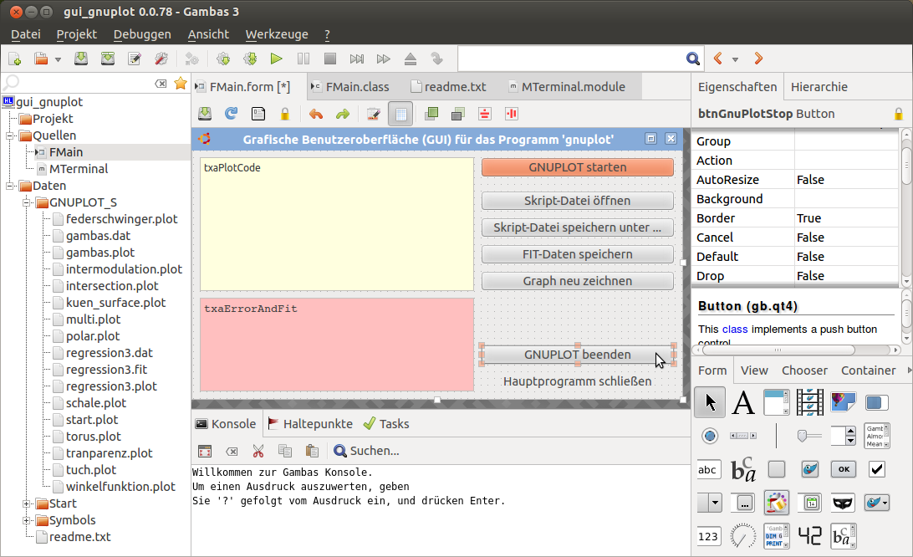Click the 'Skript-Datei öffnen' button
The width and height of the screenshot is (913, 557).
pos(577,201)
